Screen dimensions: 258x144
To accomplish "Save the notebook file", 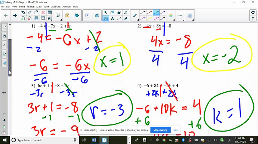I will click(x=36, y=18).
